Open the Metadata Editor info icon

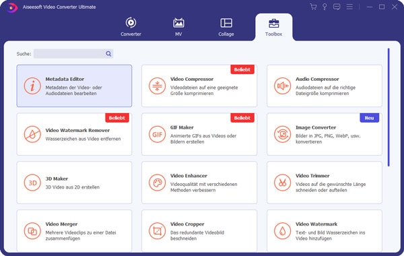pos(32,86)
